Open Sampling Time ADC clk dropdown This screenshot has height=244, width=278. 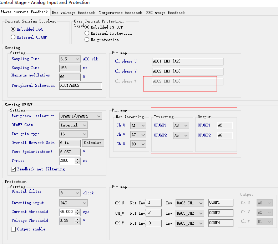pyautogui.click(x=70, y=59)
